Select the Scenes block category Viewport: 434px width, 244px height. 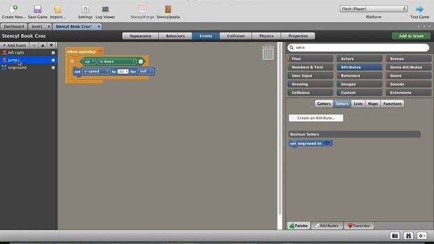(408, 59)
